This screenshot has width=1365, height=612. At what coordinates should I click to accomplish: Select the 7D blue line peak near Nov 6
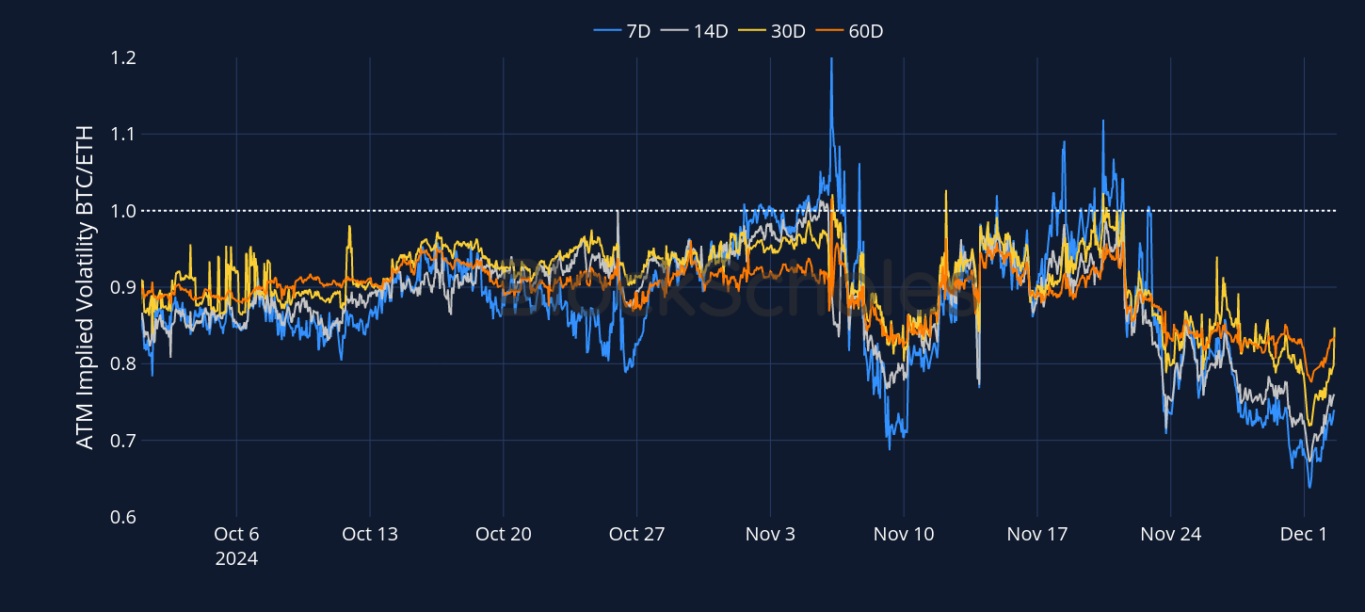[x=831, y=61]
